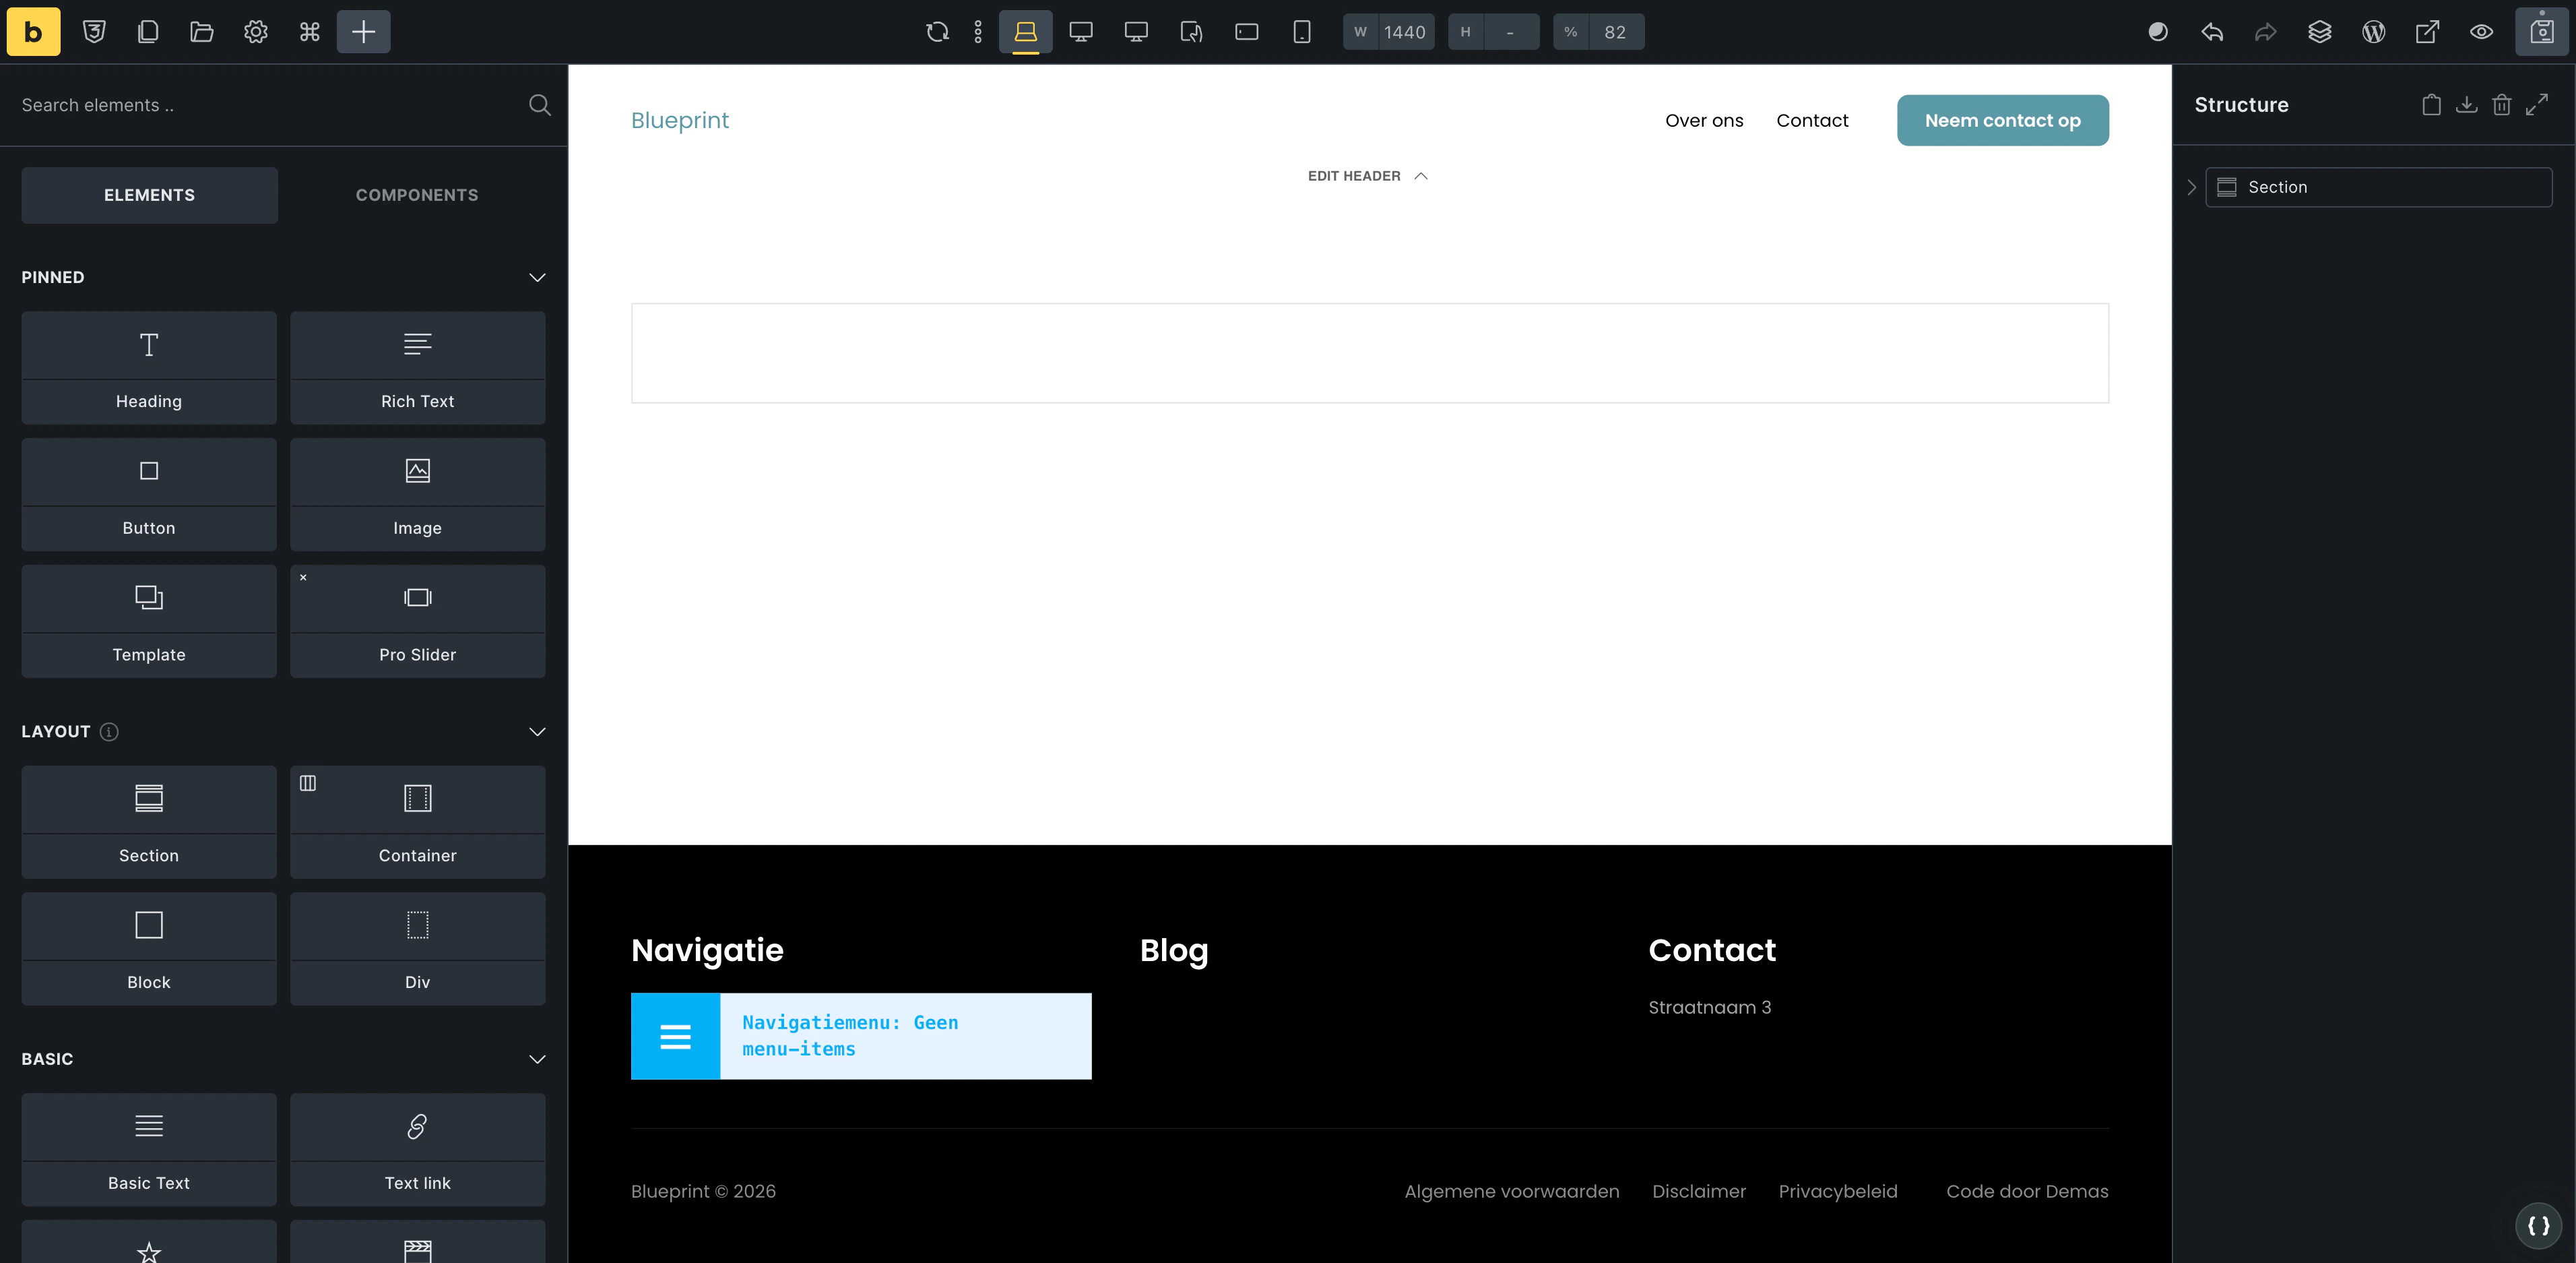Click the Neem contact op button
Viewport: 2576px width, 1263px height.
point(2002,120)
